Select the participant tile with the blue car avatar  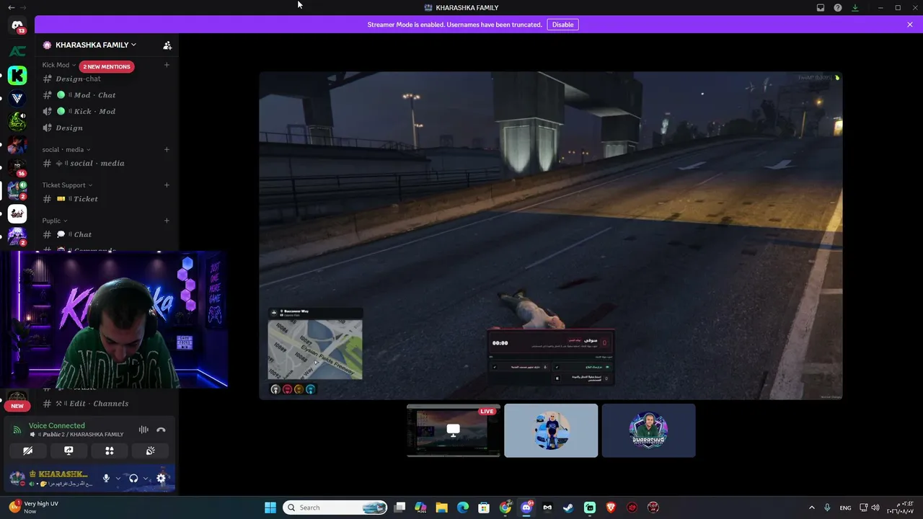click(551, 430)
